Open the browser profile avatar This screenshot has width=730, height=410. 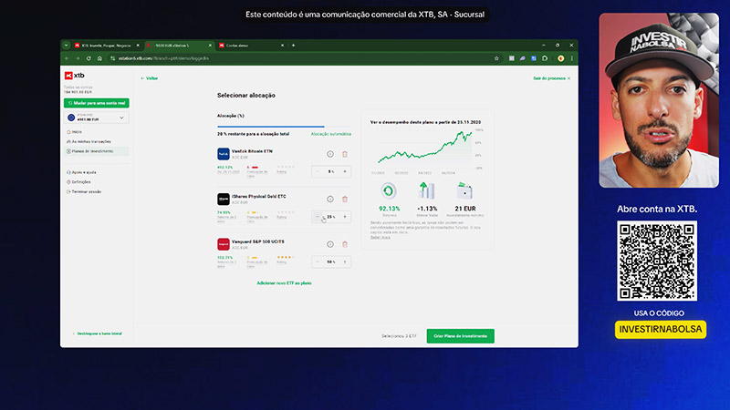point(561,58)
